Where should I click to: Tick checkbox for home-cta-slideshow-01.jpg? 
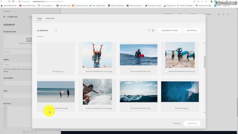(128, 71)
